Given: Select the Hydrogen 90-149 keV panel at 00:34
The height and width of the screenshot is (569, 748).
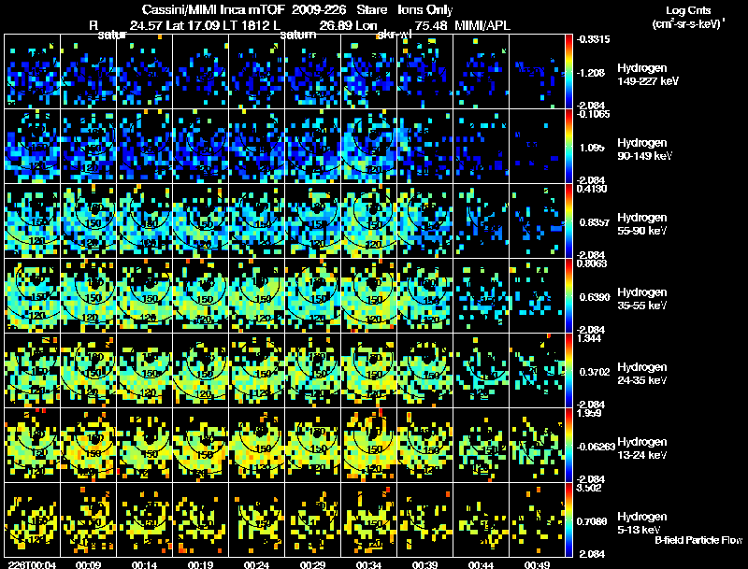Looking at the screenshot, I should pyautogui.click(x=369, y=147).
